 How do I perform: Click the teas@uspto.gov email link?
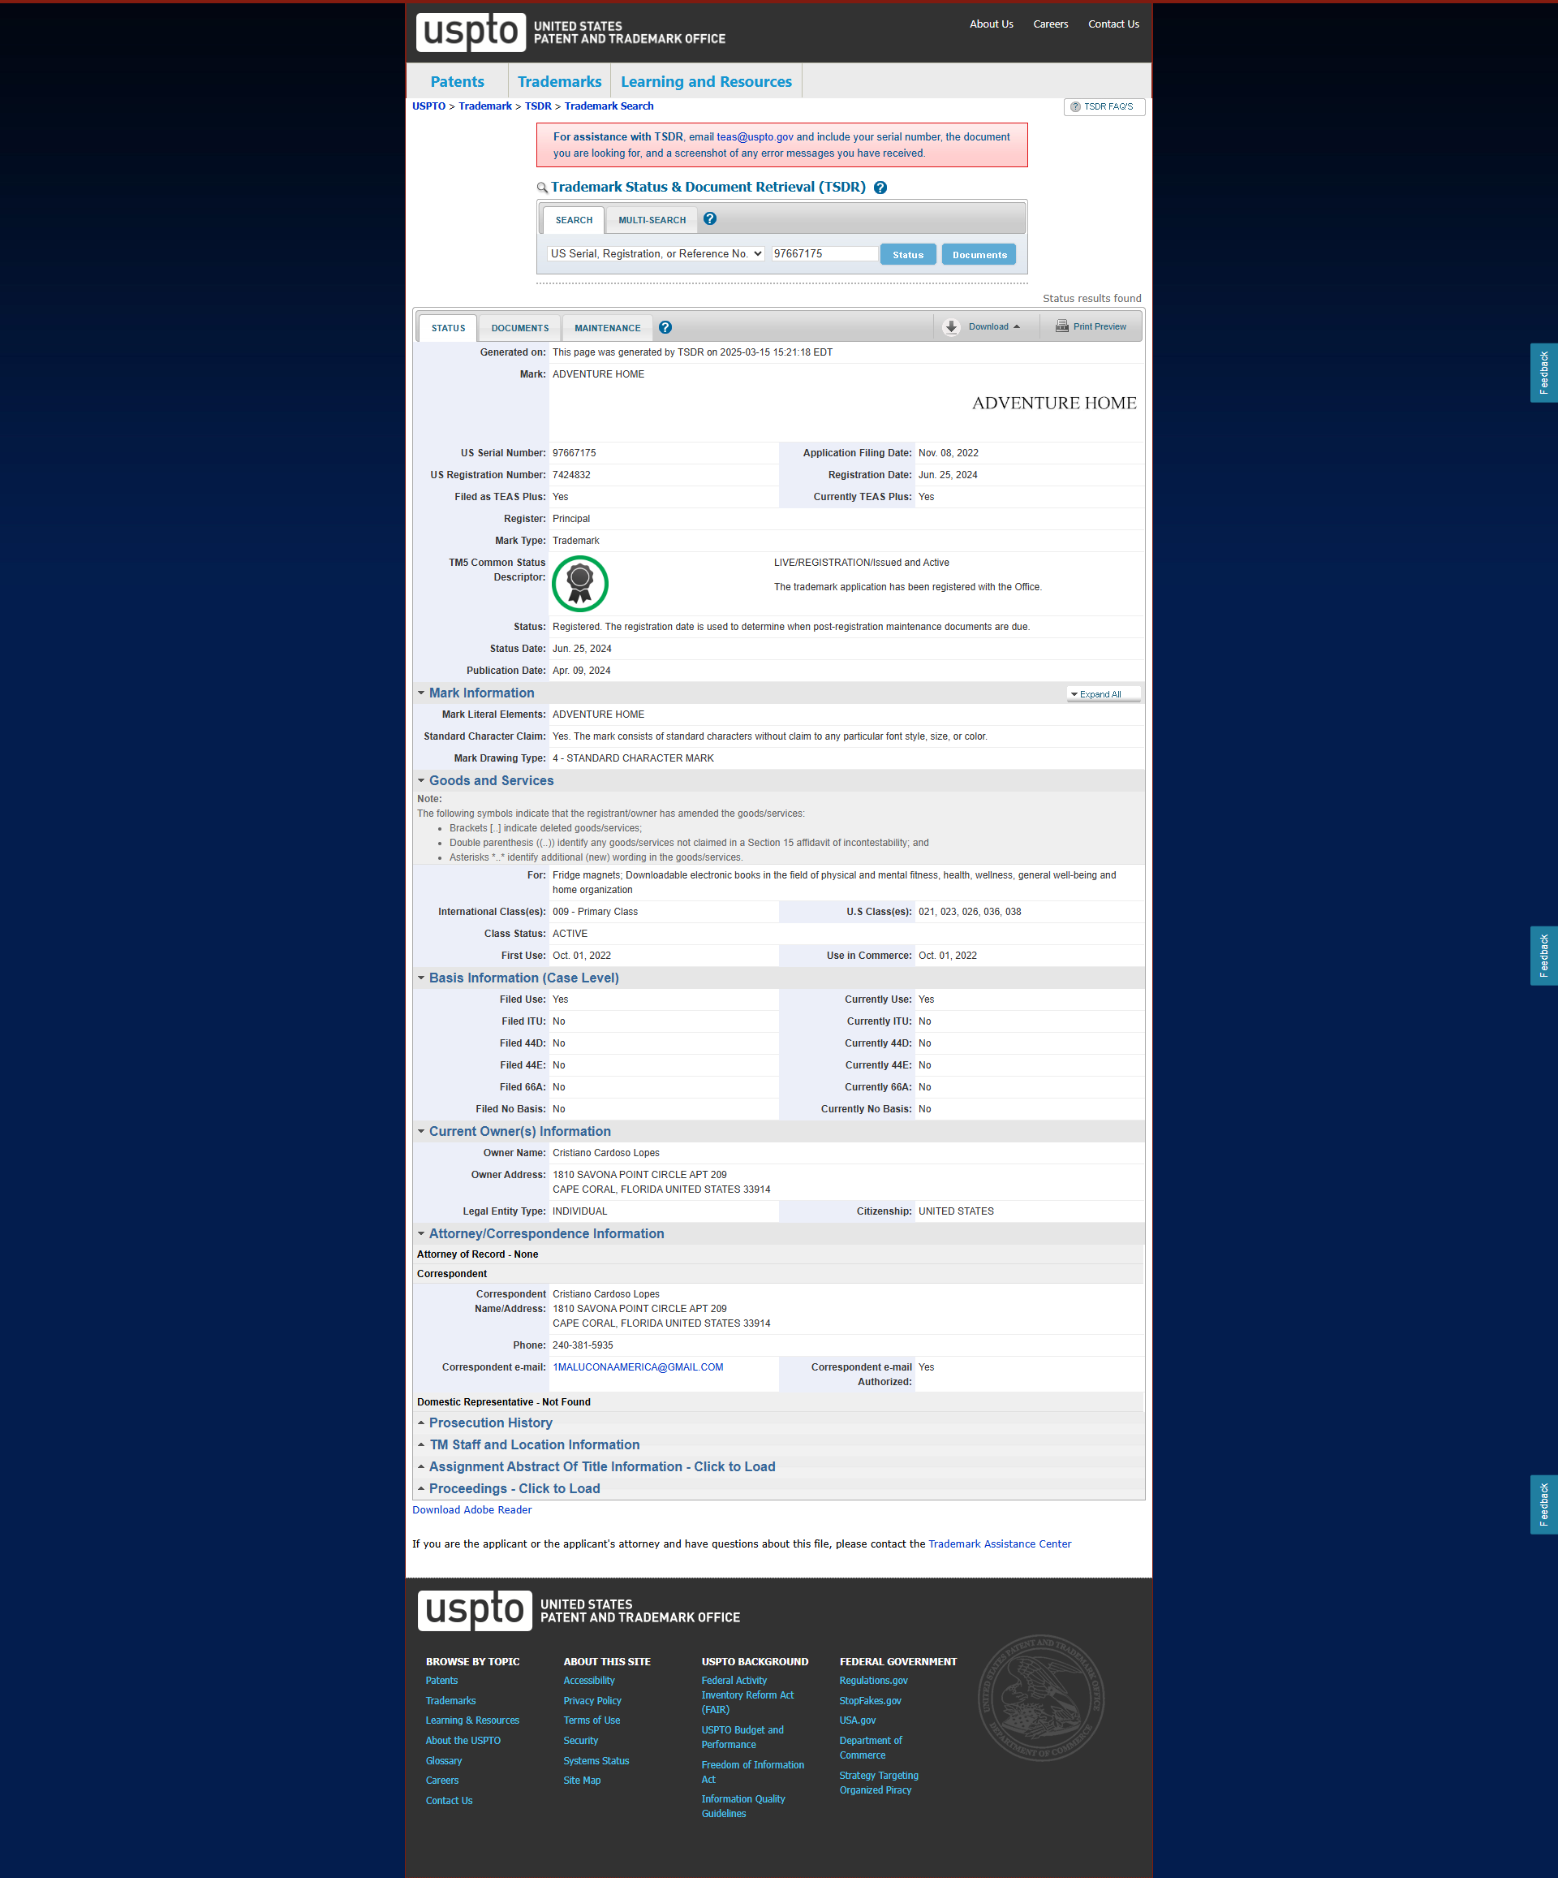[755, 138]
